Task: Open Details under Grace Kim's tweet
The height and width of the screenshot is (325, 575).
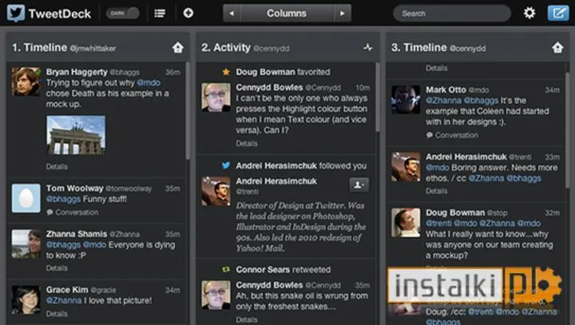Action: (57, 314)
